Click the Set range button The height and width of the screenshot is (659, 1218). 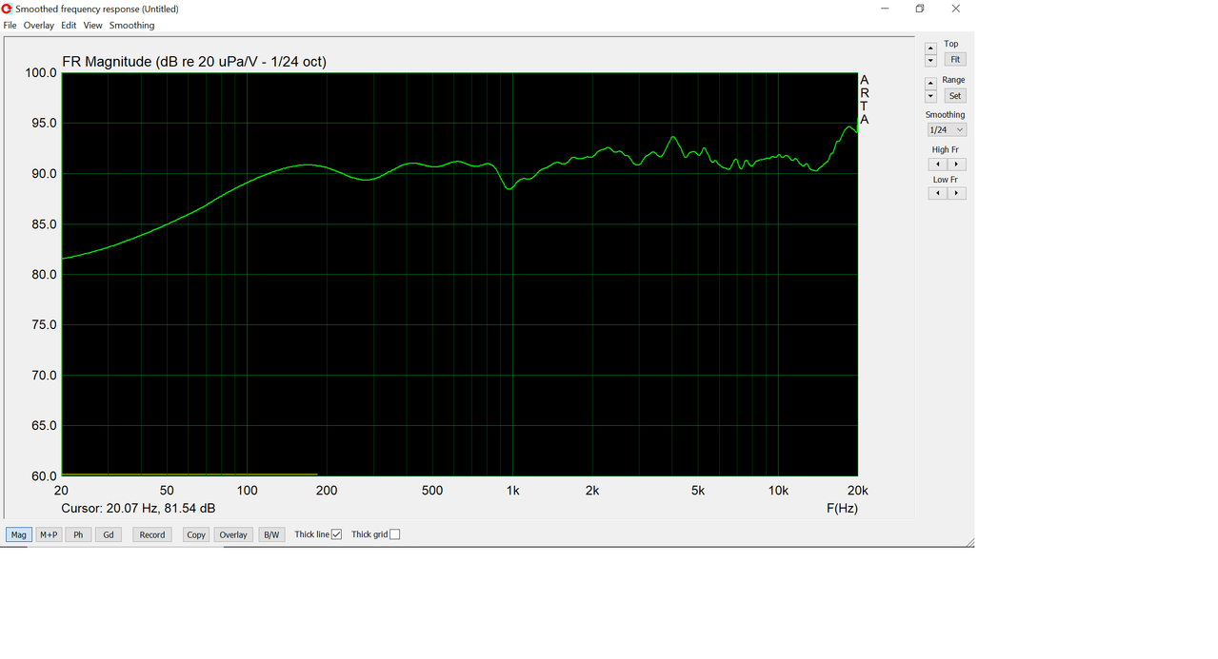pos(955,95)
